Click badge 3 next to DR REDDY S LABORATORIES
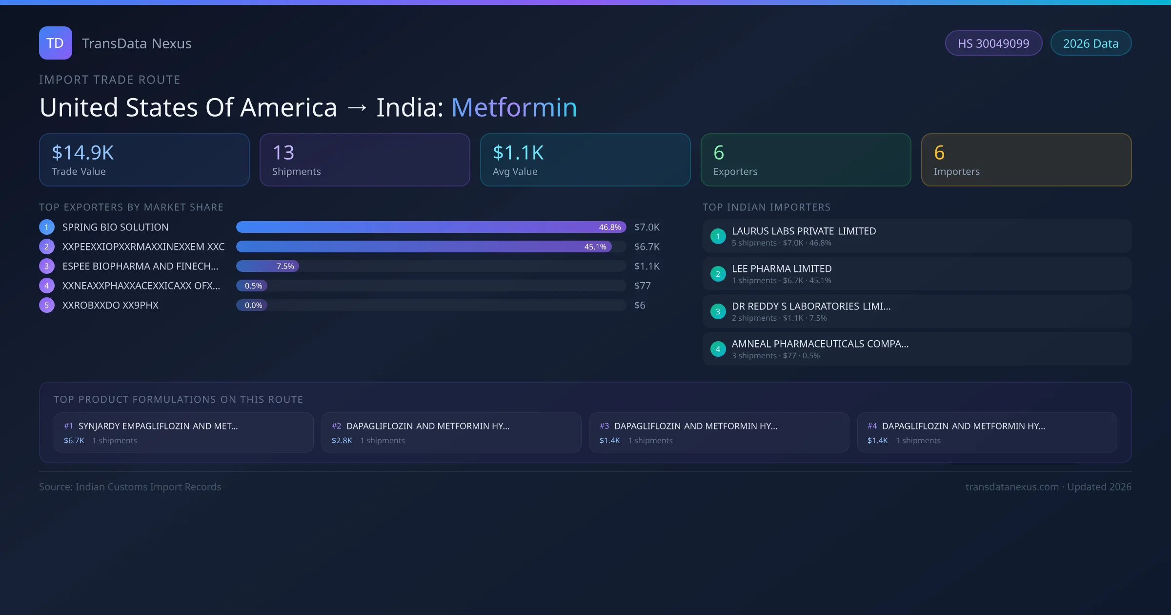The width and height of the screenshot is (1171, 615). [718, 311]
